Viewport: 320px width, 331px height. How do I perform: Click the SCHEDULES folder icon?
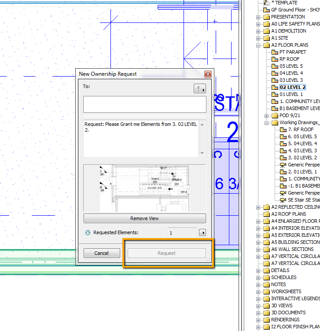click(x=267, y=278)
